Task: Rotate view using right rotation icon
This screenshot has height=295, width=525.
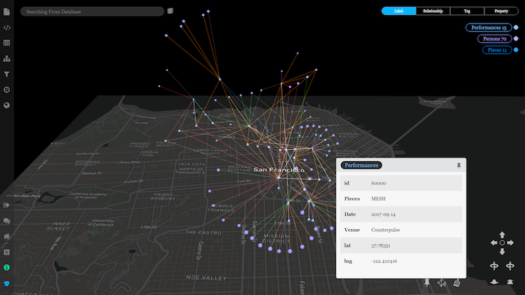Action: pos(510,266)
